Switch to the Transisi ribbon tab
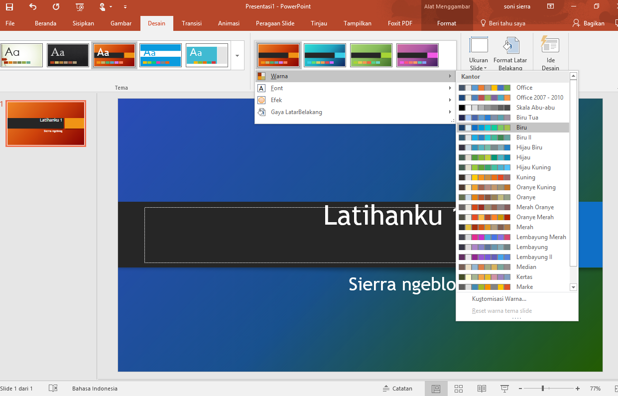The height and width of the screenshot is (396, 618). tap(192, 23)
